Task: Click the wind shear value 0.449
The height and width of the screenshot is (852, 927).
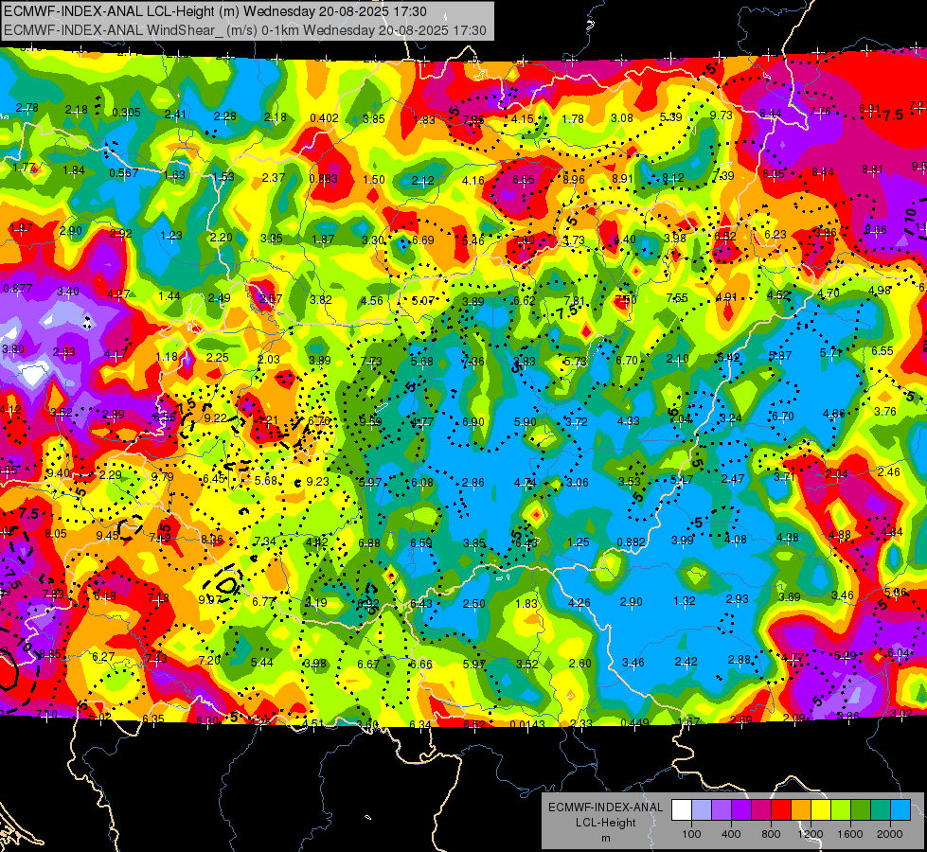Action: click(635, 722)
